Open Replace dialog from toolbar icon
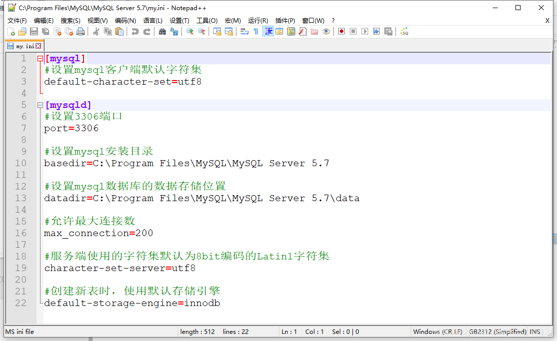Image resolution: width=557 pixels, height=341 pixels. [x=174, y=31]
